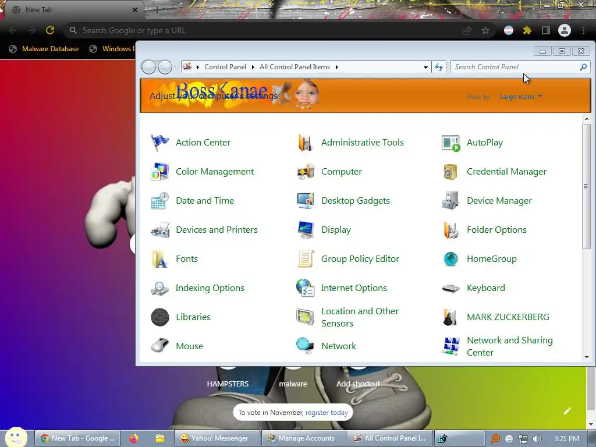This screenshot has width=596, height=447.
Task: Open the Group Policy Editor icon
Action: pyautogui.click(x=305, y=259)
